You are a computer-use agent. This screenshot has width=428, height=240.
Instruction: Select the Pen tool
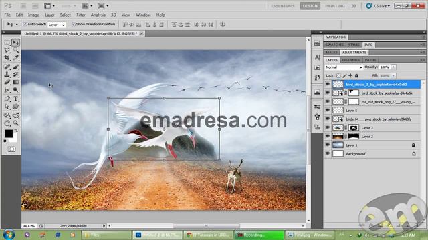[7, 99]
